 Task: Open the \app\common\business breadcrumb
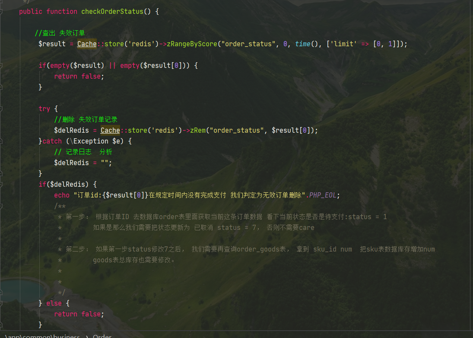pyautogui.click(x=42, y=336)
